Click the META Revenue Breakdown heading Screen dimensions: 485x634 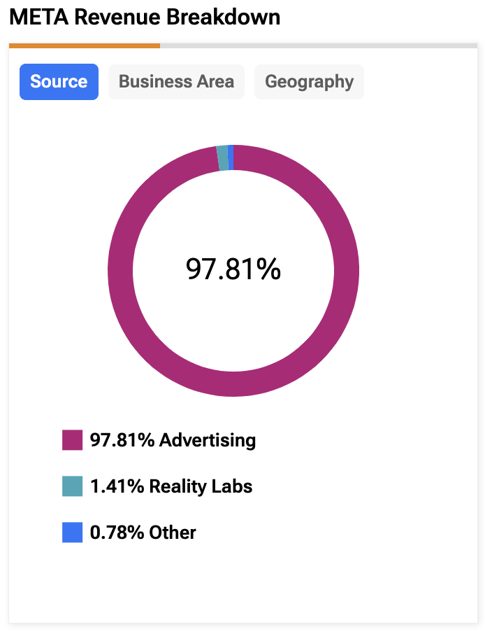point(145,17)
